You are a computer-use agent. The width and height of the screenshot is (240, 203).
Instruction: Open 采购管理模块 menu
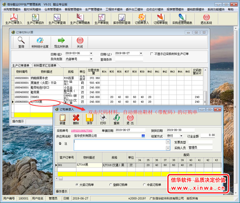pyautogui.click(x=12, y=10)
